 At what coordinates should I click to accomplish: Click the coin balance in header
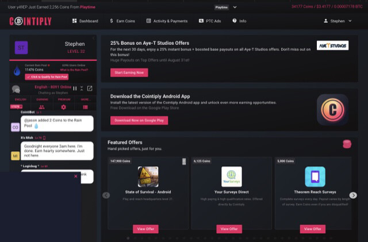tap(327, 6)
